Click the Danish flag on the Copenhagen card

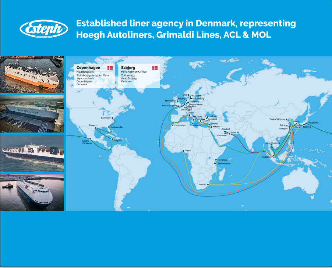point(110,68)
